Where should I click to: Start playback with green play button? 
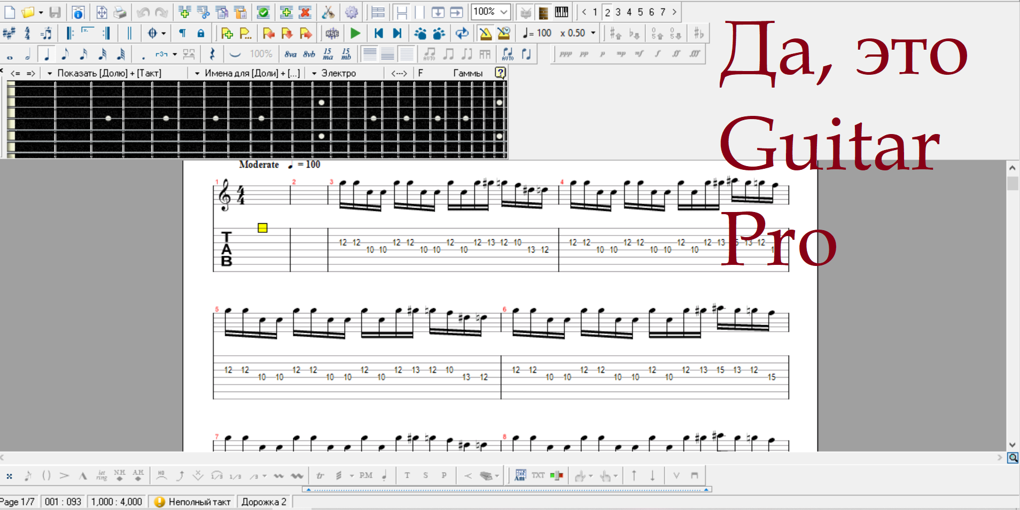point(355,33)
